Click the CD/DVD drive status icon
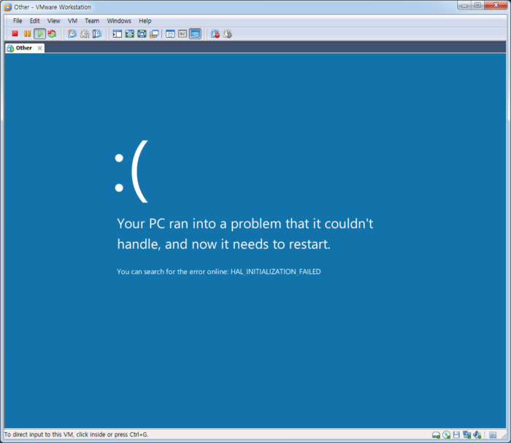511x443 pixels. tap(447, 435)
